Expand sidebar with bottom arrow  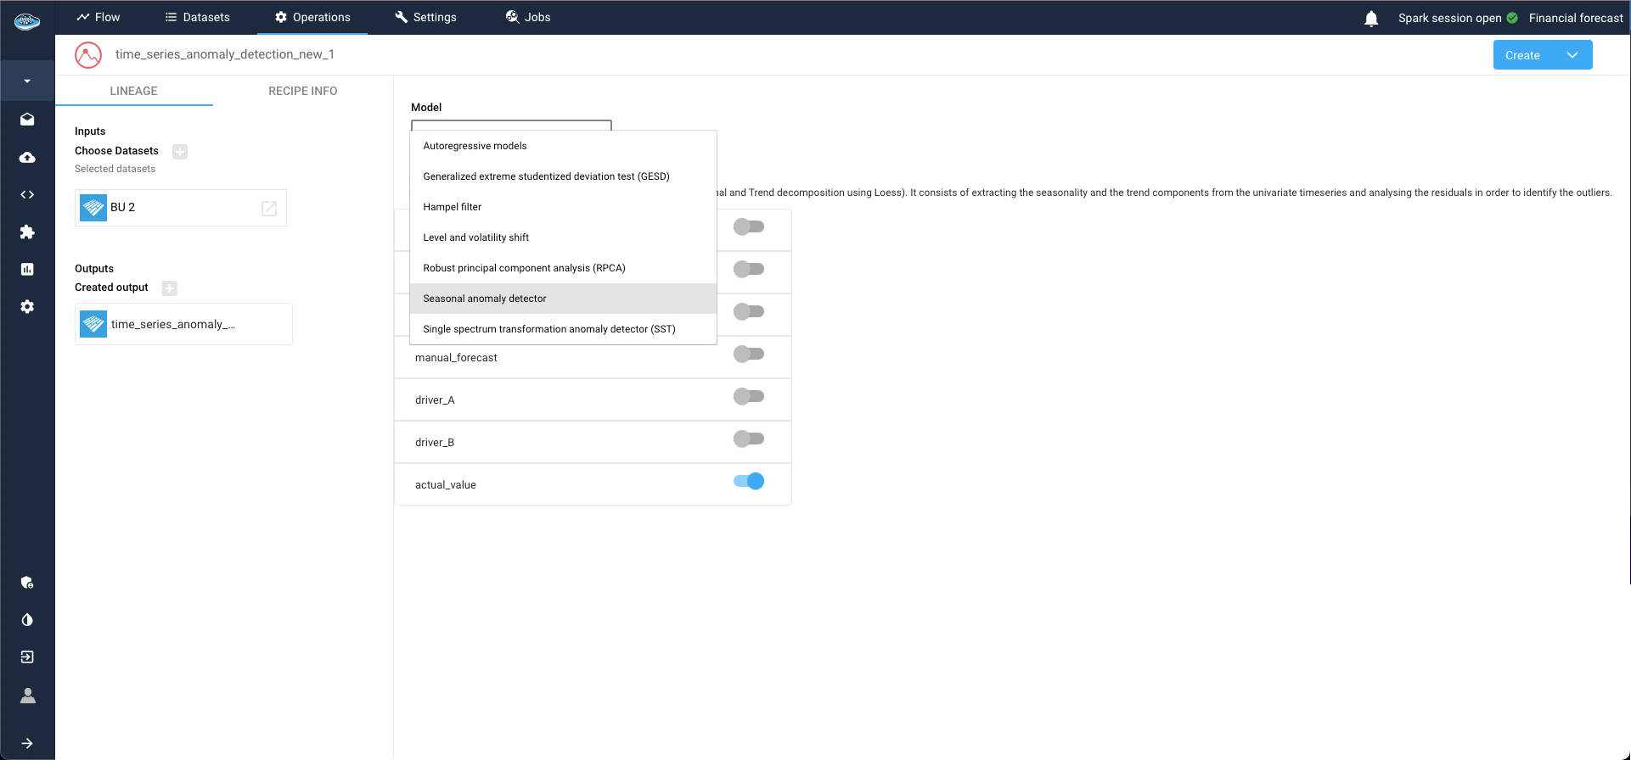(27, 743)
